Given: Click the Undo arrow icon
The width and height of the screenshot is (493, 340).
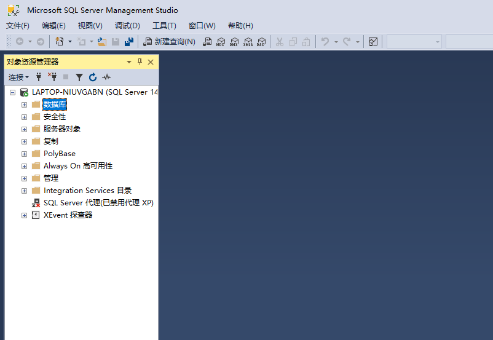Looking at the screenshot, I should 325,42.
